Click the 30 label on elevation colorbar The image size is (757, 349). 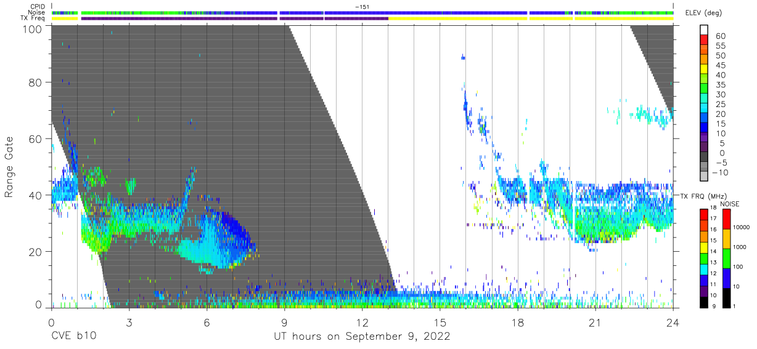click(721, 95)
